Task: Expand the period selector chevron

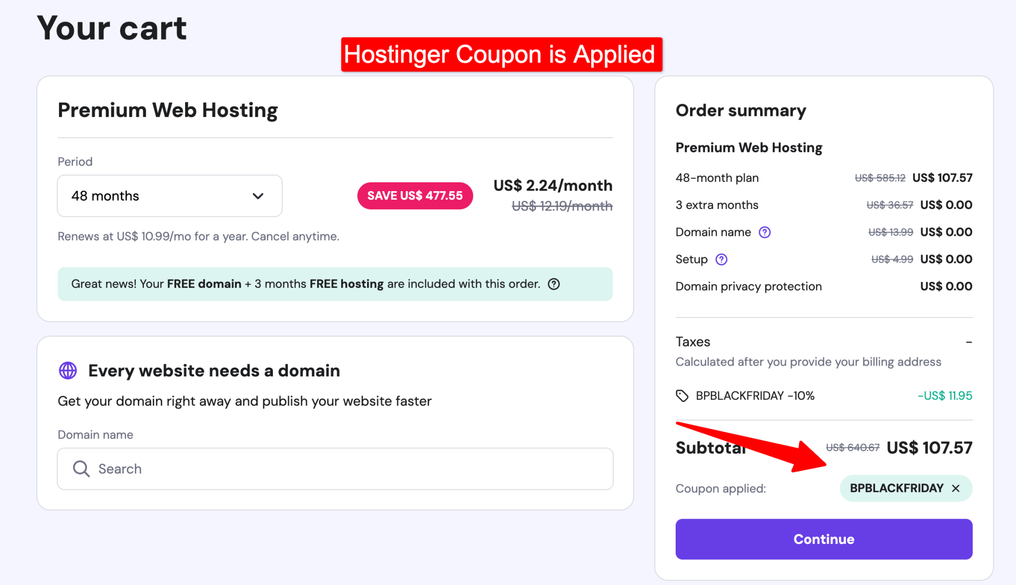Action: click(x=257, y=196)
